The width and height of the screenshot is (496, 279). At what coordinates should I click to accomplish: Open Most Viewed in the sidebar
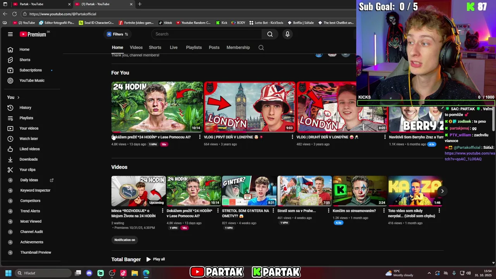[x=30, y=221]
